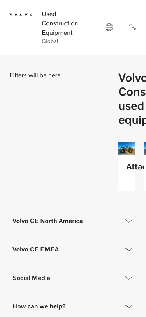Image resolution: width=146 pixels, height=317 pixels.
Task: Select the How can we help? heading
Action: tap(39, 306)
